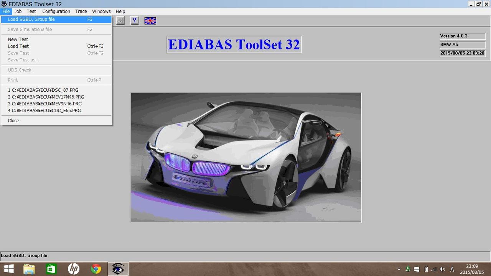
Task: Check battery status tray icon
Action: point(426,269)
